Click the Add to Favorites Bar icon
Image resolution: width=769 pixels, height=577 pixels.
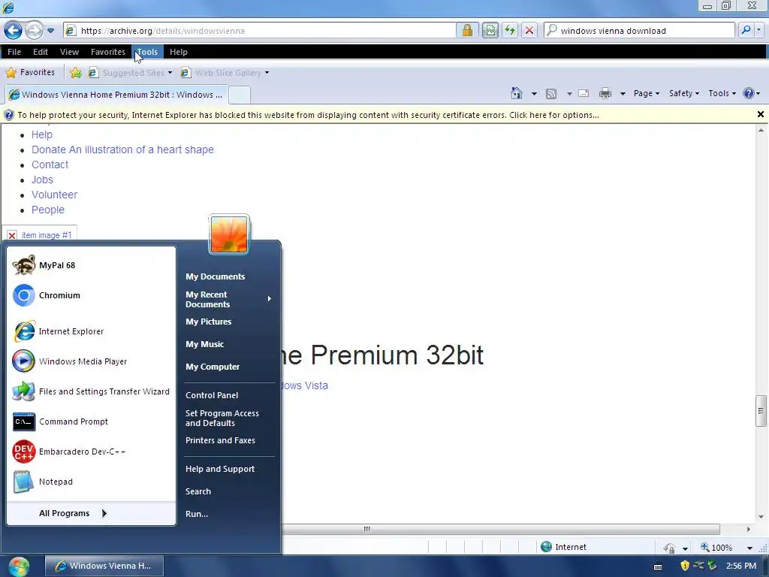(76, 73)
